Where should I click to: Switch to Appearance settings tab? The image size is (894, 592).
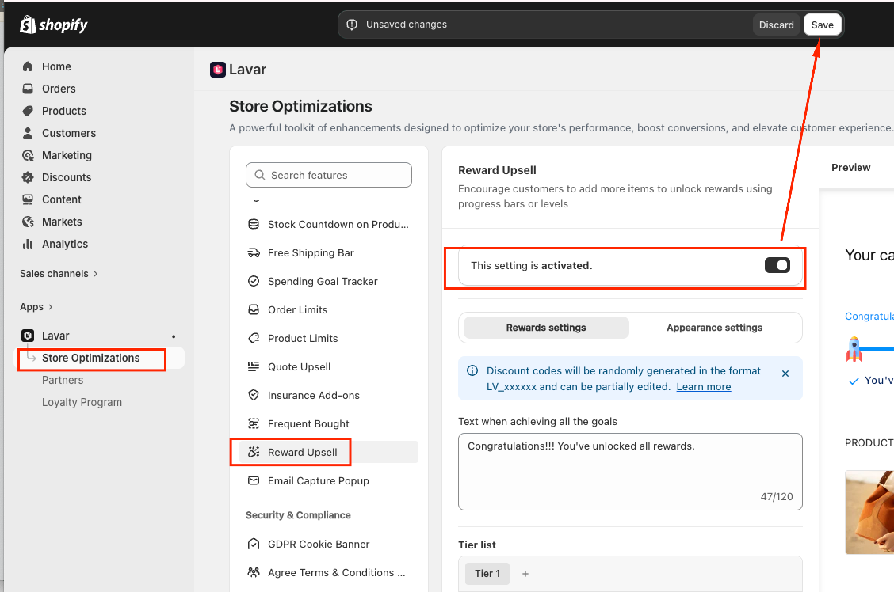click(714, 328)
